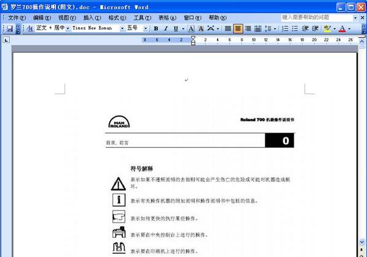Screen dimensions: 367x257
Task: Close the document with menu bar X
Action: coord(362,18)
